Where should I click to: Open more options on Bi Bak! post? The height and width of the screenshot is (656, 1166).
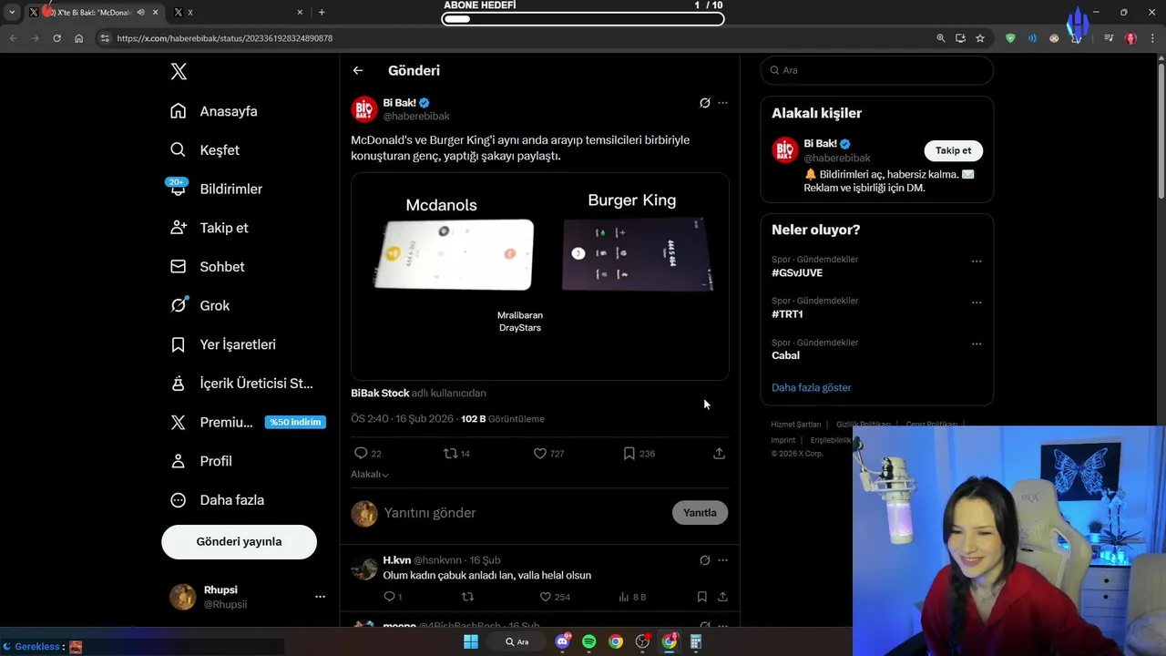722,103
